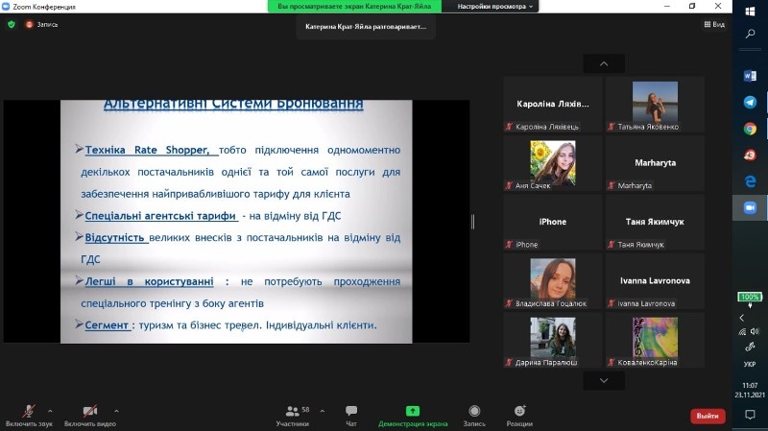Select Кароліна Ляхівець participant tile
Viewport: 768px width, 431px height.
pyautogui.click(x=553, y=105)
